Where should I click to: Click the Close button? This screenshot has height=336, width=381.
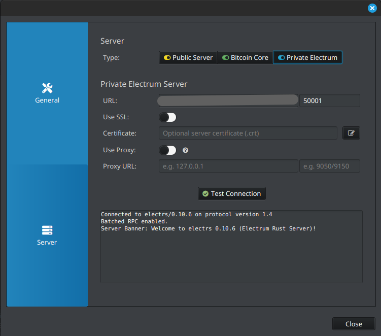(354, 324)
